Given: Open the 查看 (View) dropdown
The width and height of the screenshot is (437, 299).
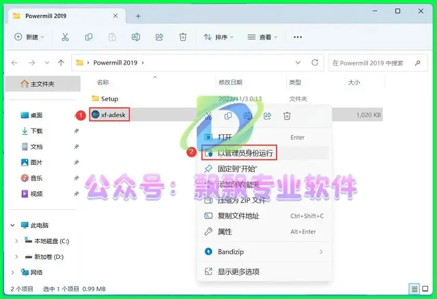Looking at the screenshot, I should point(263,37).
